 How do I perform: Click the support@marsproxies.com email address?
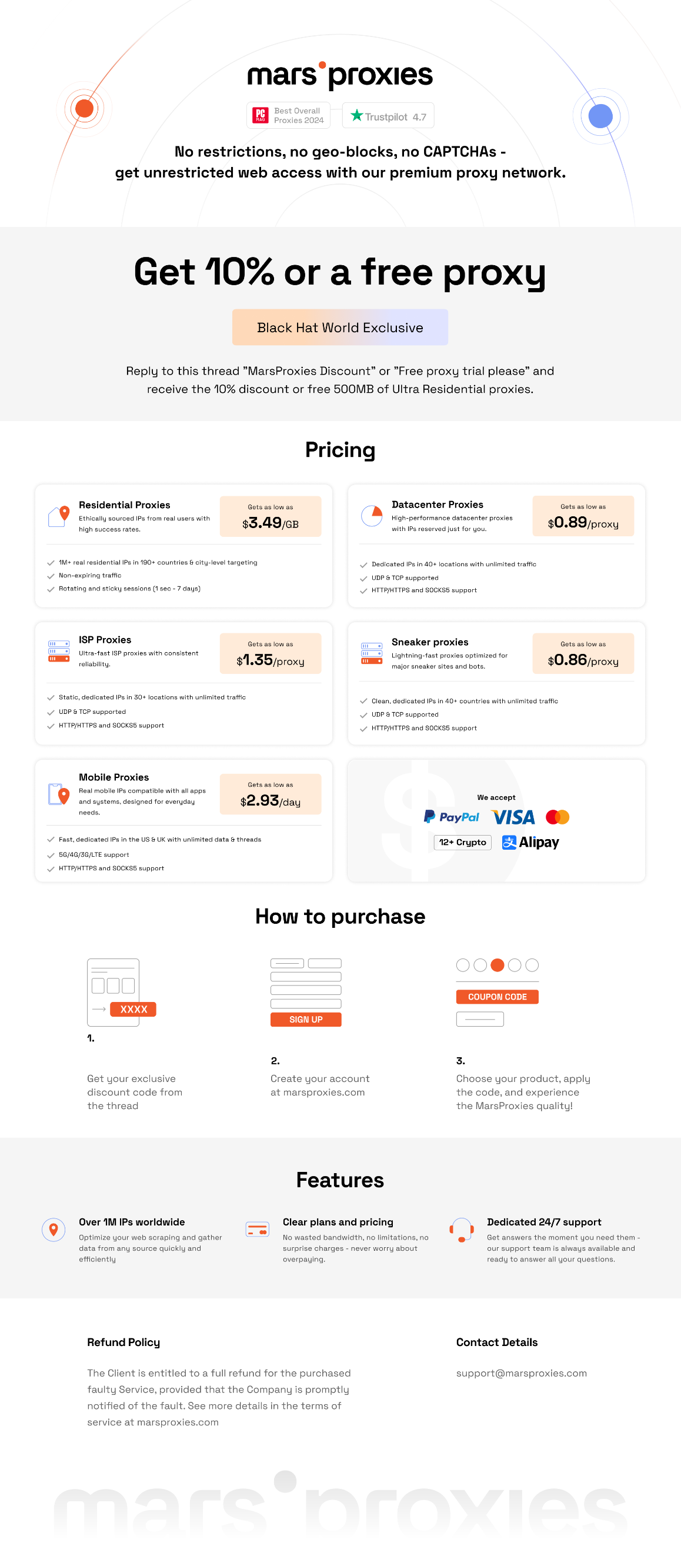point(521,1373)
